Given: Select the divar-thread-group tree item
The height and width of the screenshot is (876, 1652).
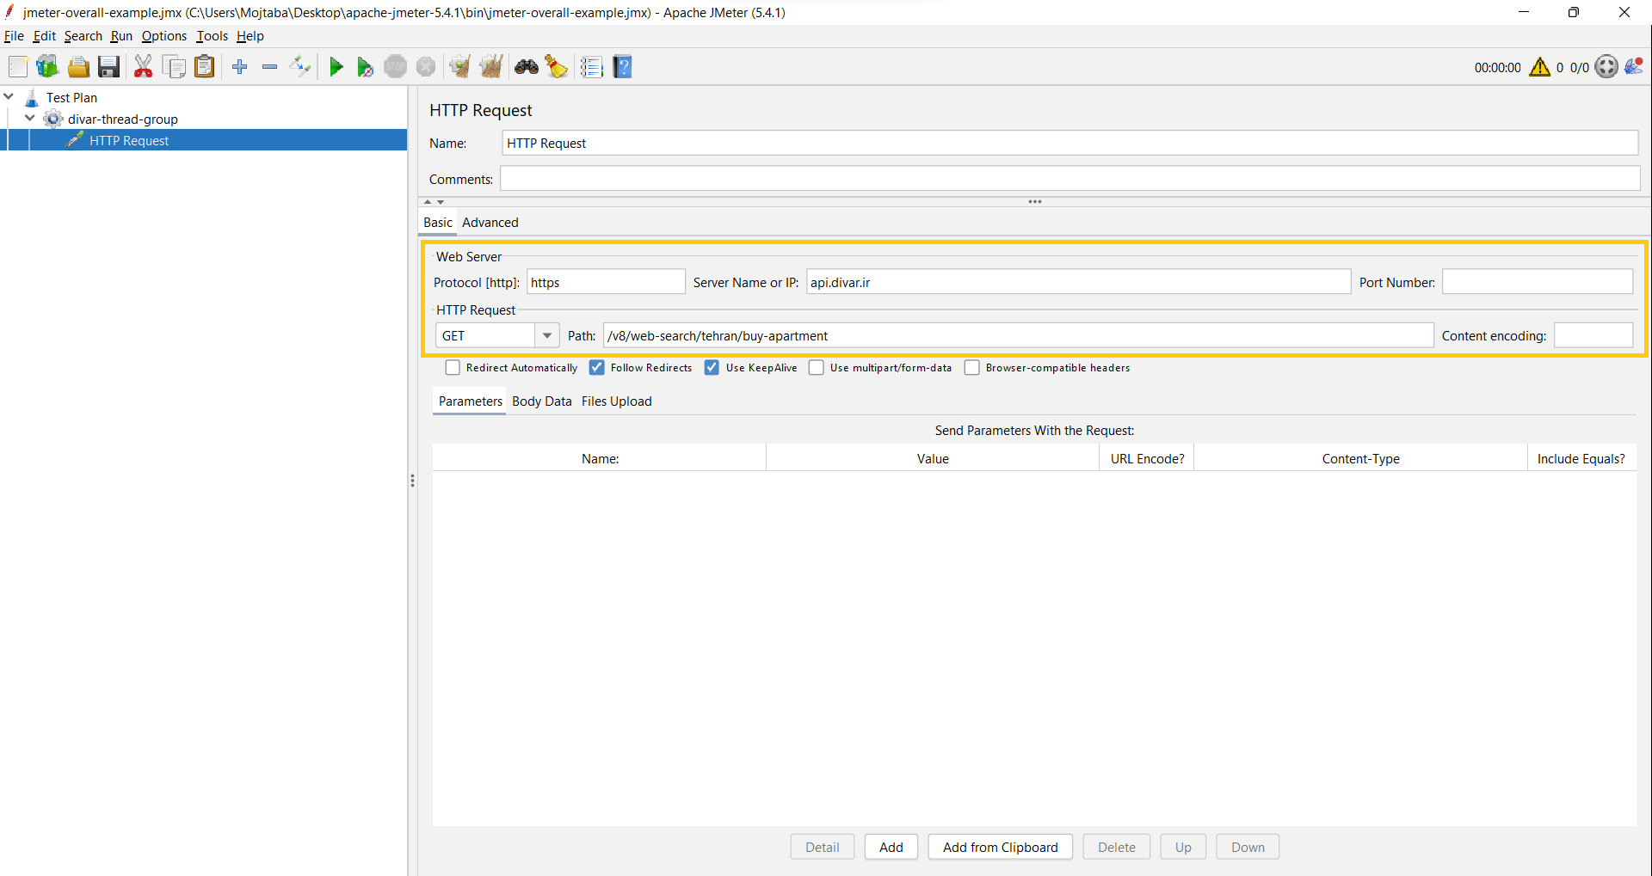Looking at the screenshot, I should coord(122,119).
